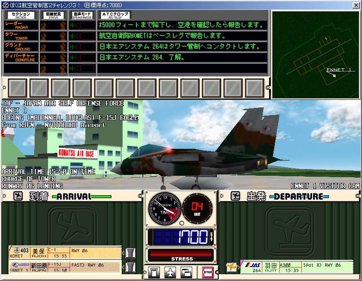This screenshot has height=281, width=362.
Task: Select the Departure section row
Action: 19,58
